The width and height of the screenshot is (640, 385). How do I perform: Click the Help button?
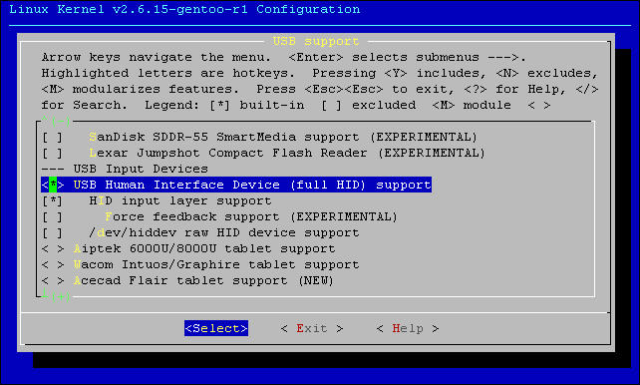408,328
